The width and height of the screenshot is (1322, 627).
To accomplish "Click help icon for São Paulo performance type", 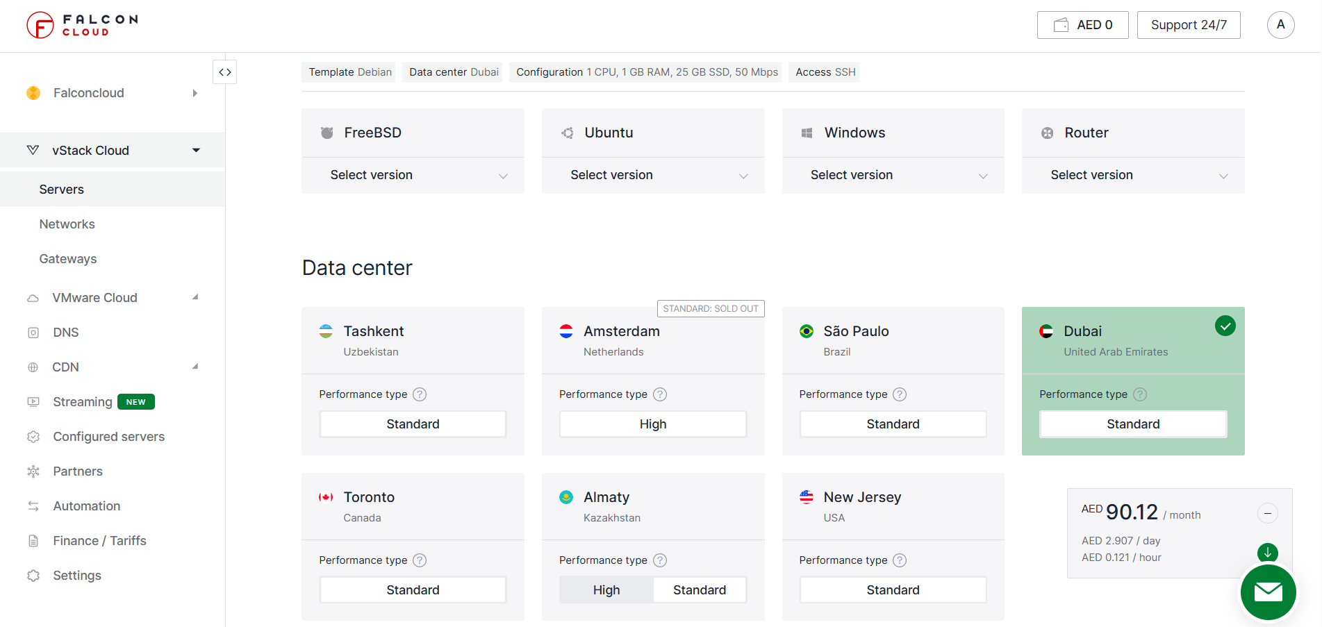I will (900, 394).
